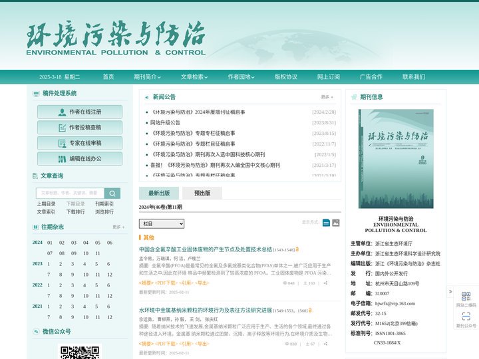Expand 作者园地 navigation menu

(x=241, y=77)
